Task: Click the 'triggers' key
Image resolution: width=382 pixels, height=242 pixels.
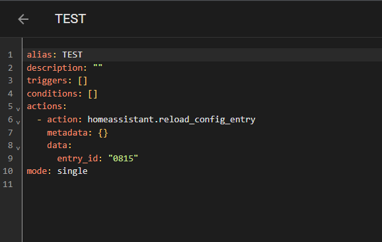Action: (47, 81)
